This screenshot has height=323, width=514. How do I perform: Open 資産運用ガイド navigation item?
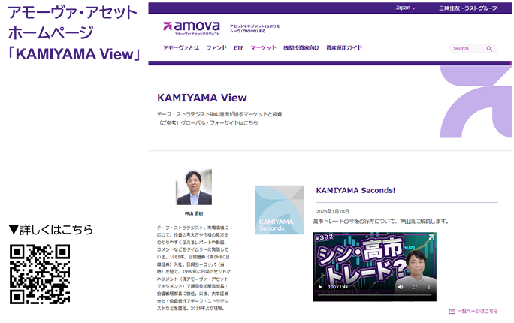pos(344,48)
